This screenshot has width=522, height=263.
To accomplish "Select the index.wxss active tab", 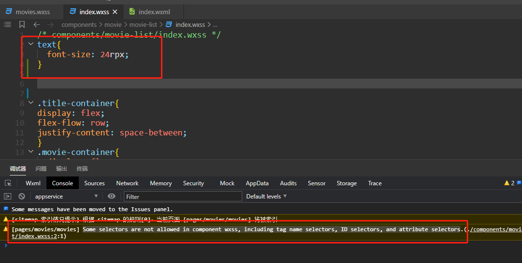I will coord(90,12).
